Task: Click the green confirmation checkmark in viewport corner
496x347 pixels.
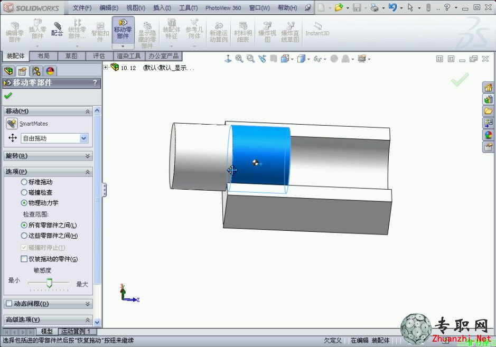Action: (460, 79)
